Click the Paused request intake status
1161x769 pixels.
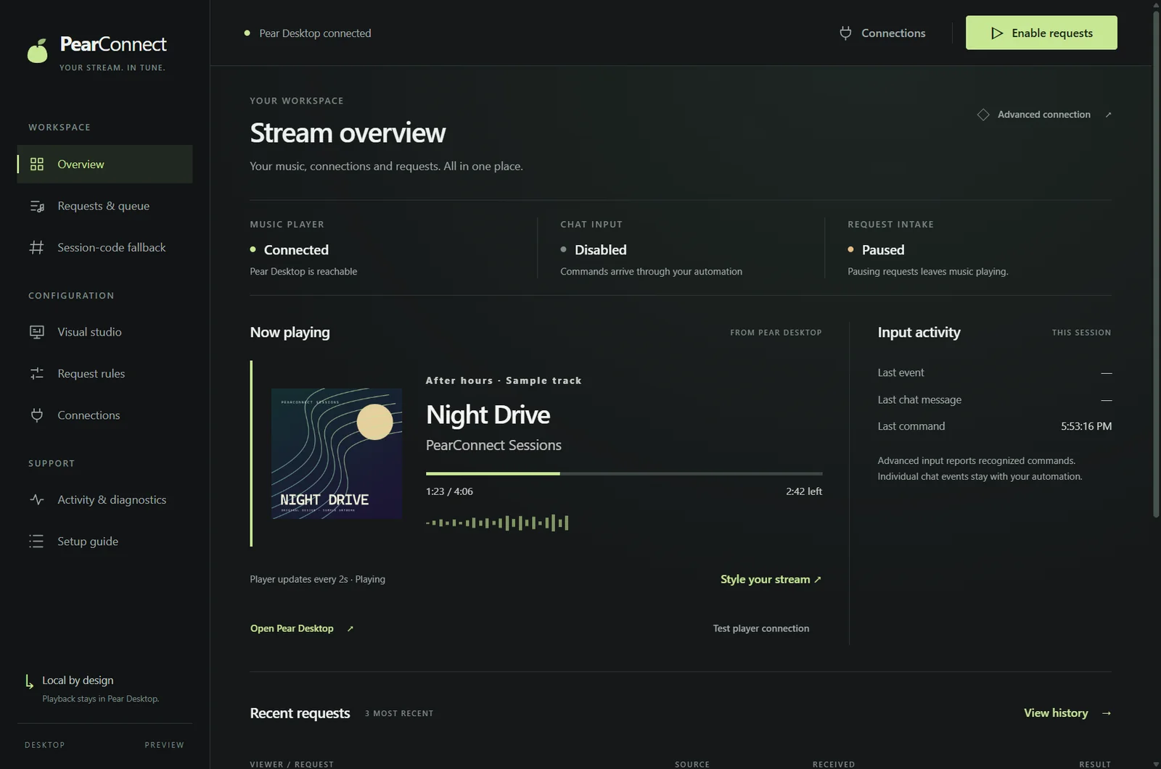(883, 250)
